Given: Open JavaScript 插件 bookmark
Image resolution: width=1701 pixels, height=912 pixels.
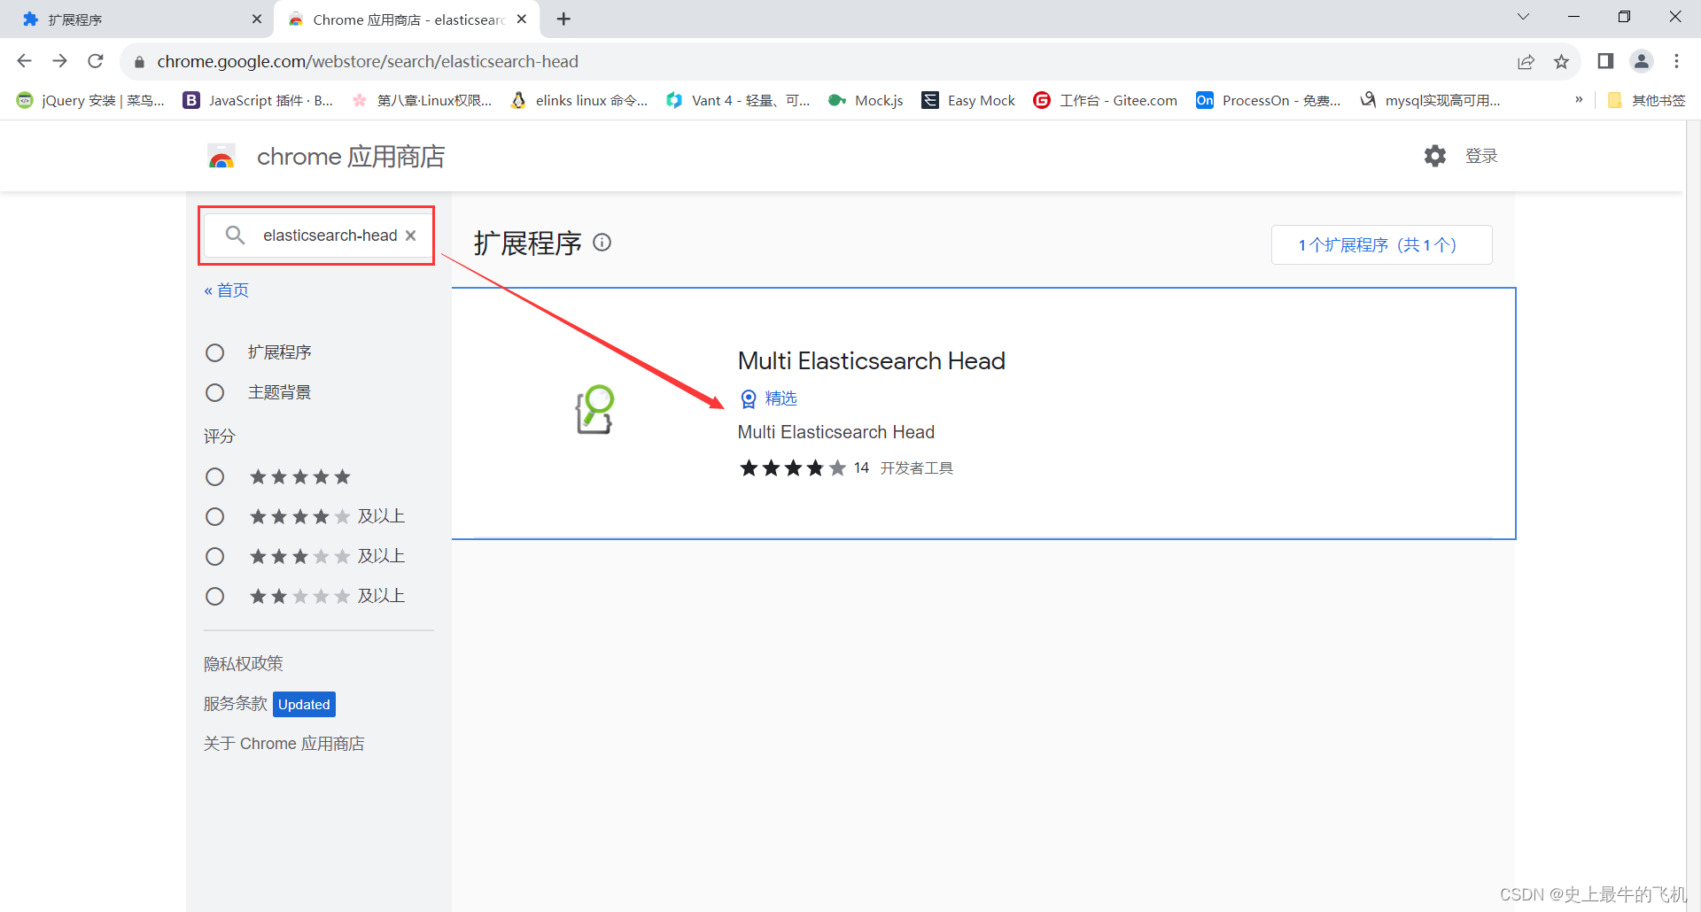Looking at the screenshot, I should 258,100.
